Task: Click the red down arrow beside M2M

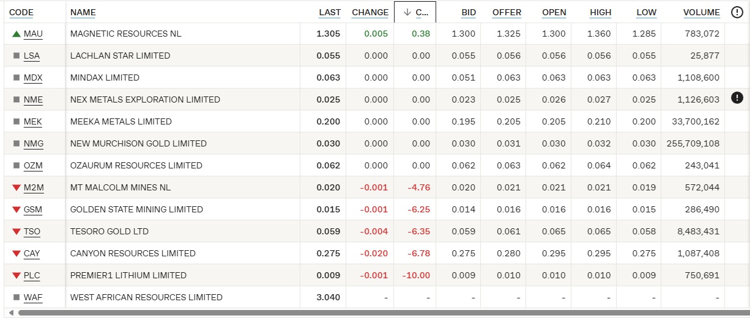Action: [17, 188]
